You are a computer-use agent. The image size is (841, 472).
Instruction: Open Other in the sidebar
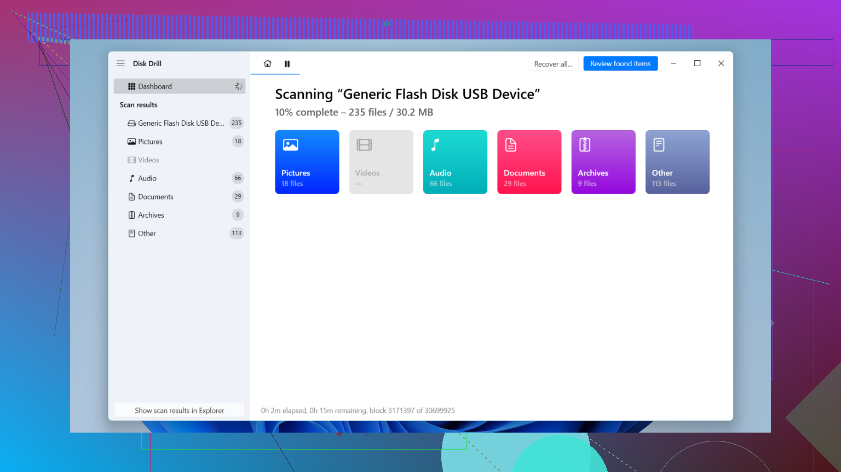click(180, 234)
